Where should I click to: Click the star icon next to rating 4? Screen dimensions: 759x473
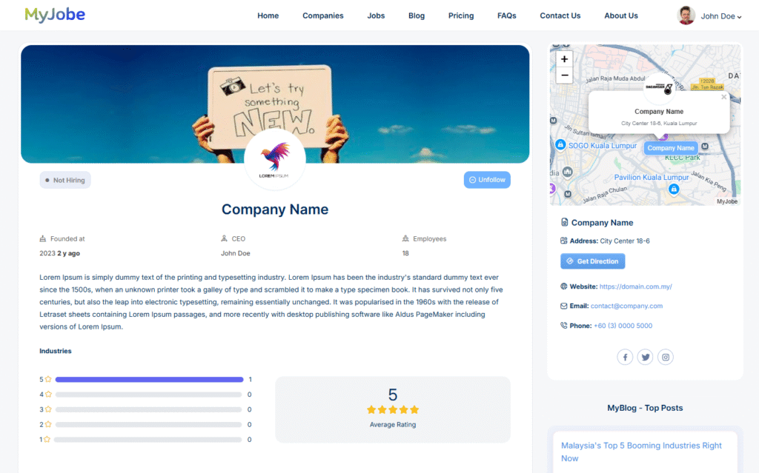coord(48,394)
